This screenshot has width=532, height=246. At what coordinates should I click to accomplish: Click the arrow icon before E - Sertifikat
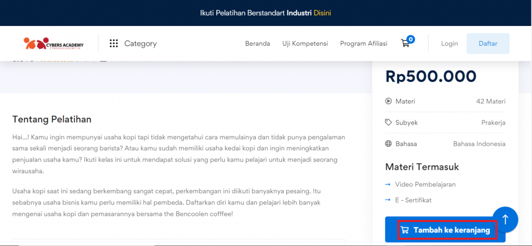(388, 200)
